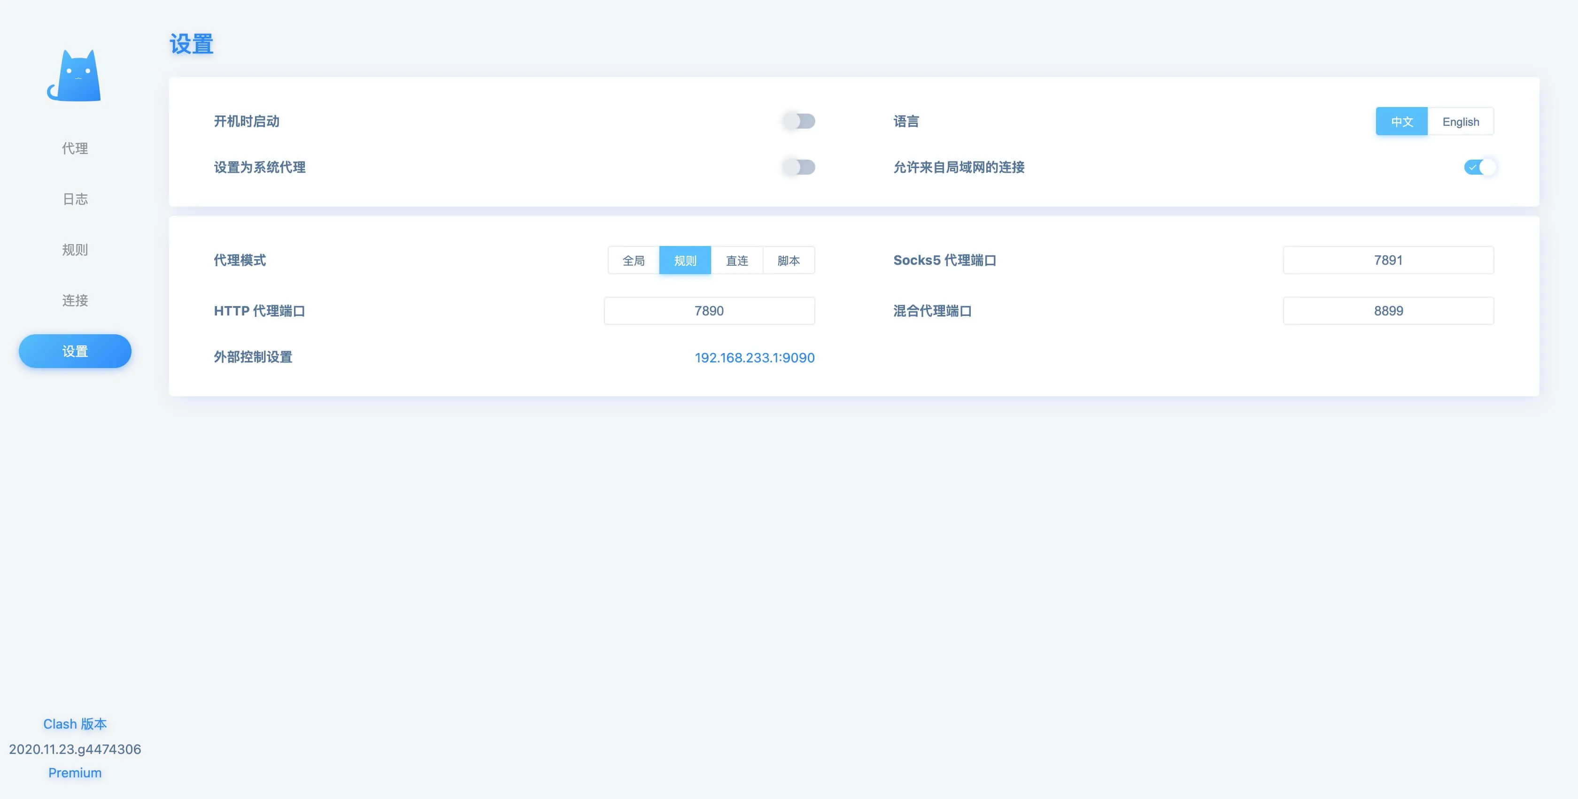Open the 代理 sidebar page
The width and height of the screenshot is (1578, 799).
(75, 148)
